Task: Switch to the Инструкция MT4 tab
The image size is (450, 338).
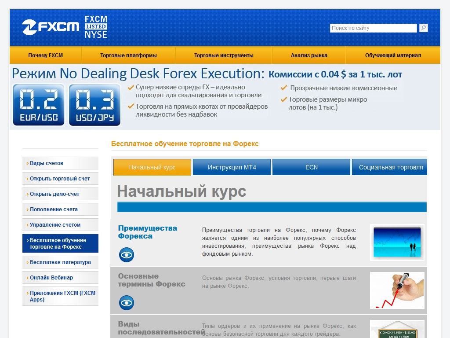Action: tap(232, 167)
